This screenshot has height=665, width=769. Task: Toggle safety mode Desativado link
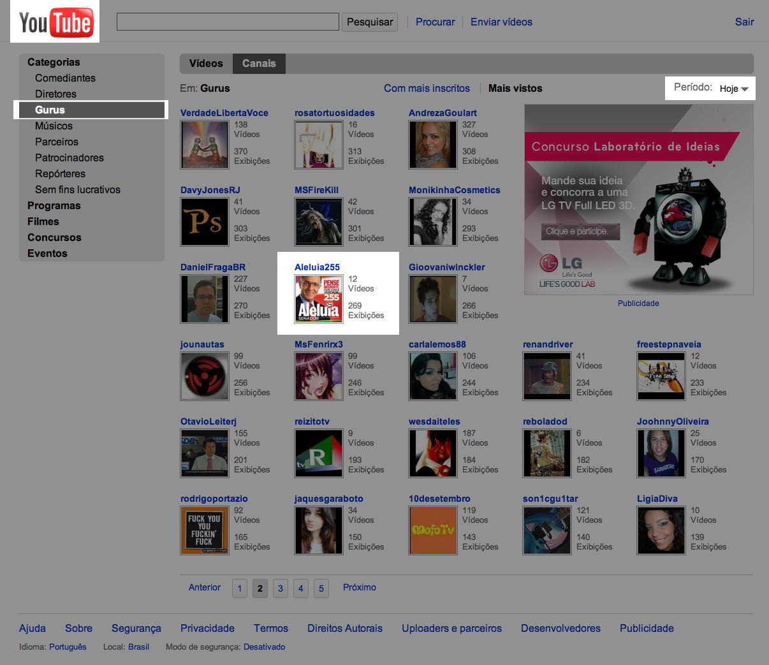(x=264, y=647)
